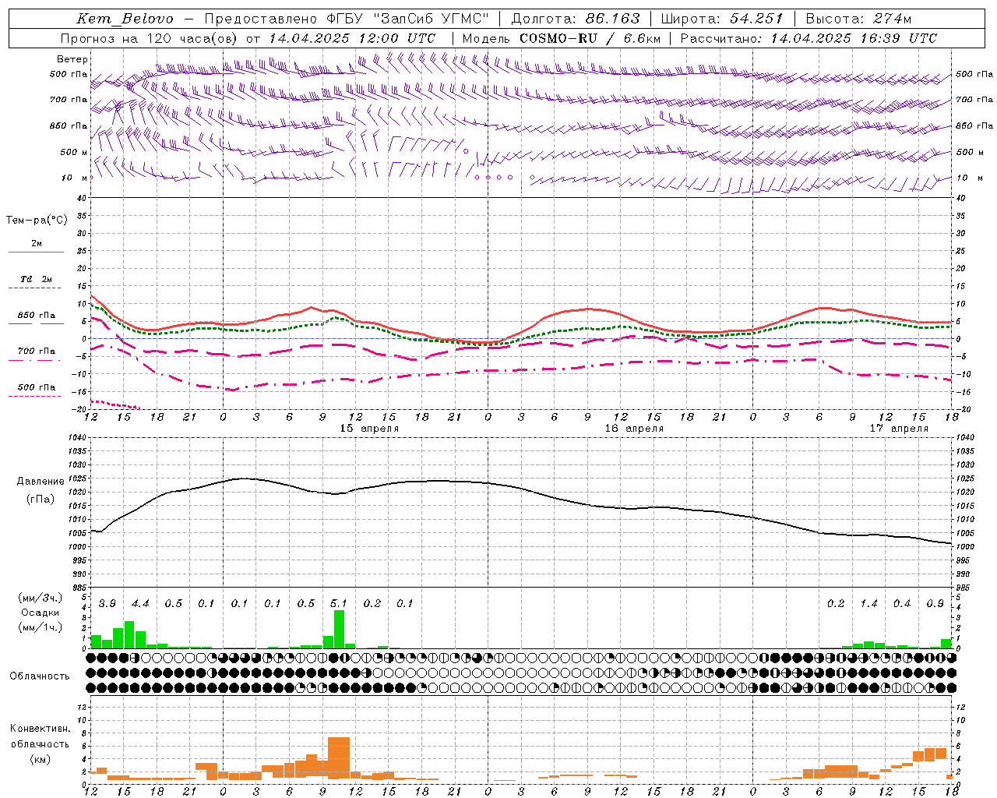
Task: Click the longitude value Долгота: 86.163
Action: 575,19
